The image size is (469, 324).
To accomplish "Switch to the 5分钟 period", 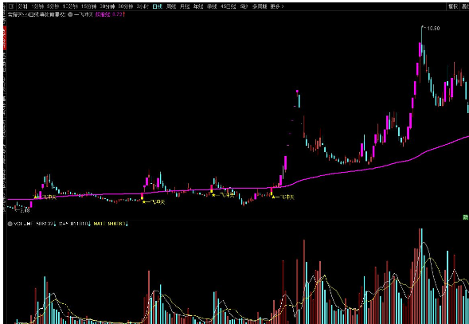I will 53,6.
